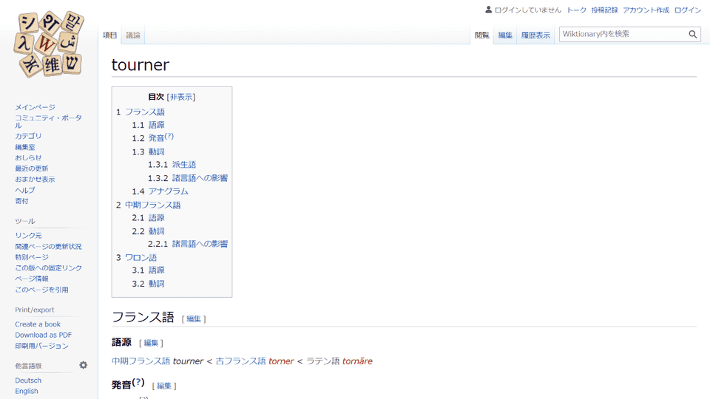The image size is (710, 399).
Task: Click in the Wiktionary search field
Action: click(x=621, y=34)
